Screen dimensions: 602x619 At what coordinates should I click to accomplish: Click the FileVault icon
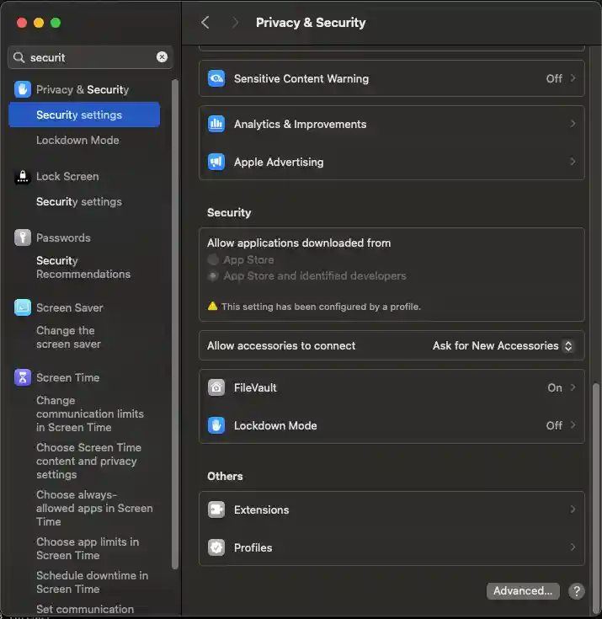click(216, 388)
